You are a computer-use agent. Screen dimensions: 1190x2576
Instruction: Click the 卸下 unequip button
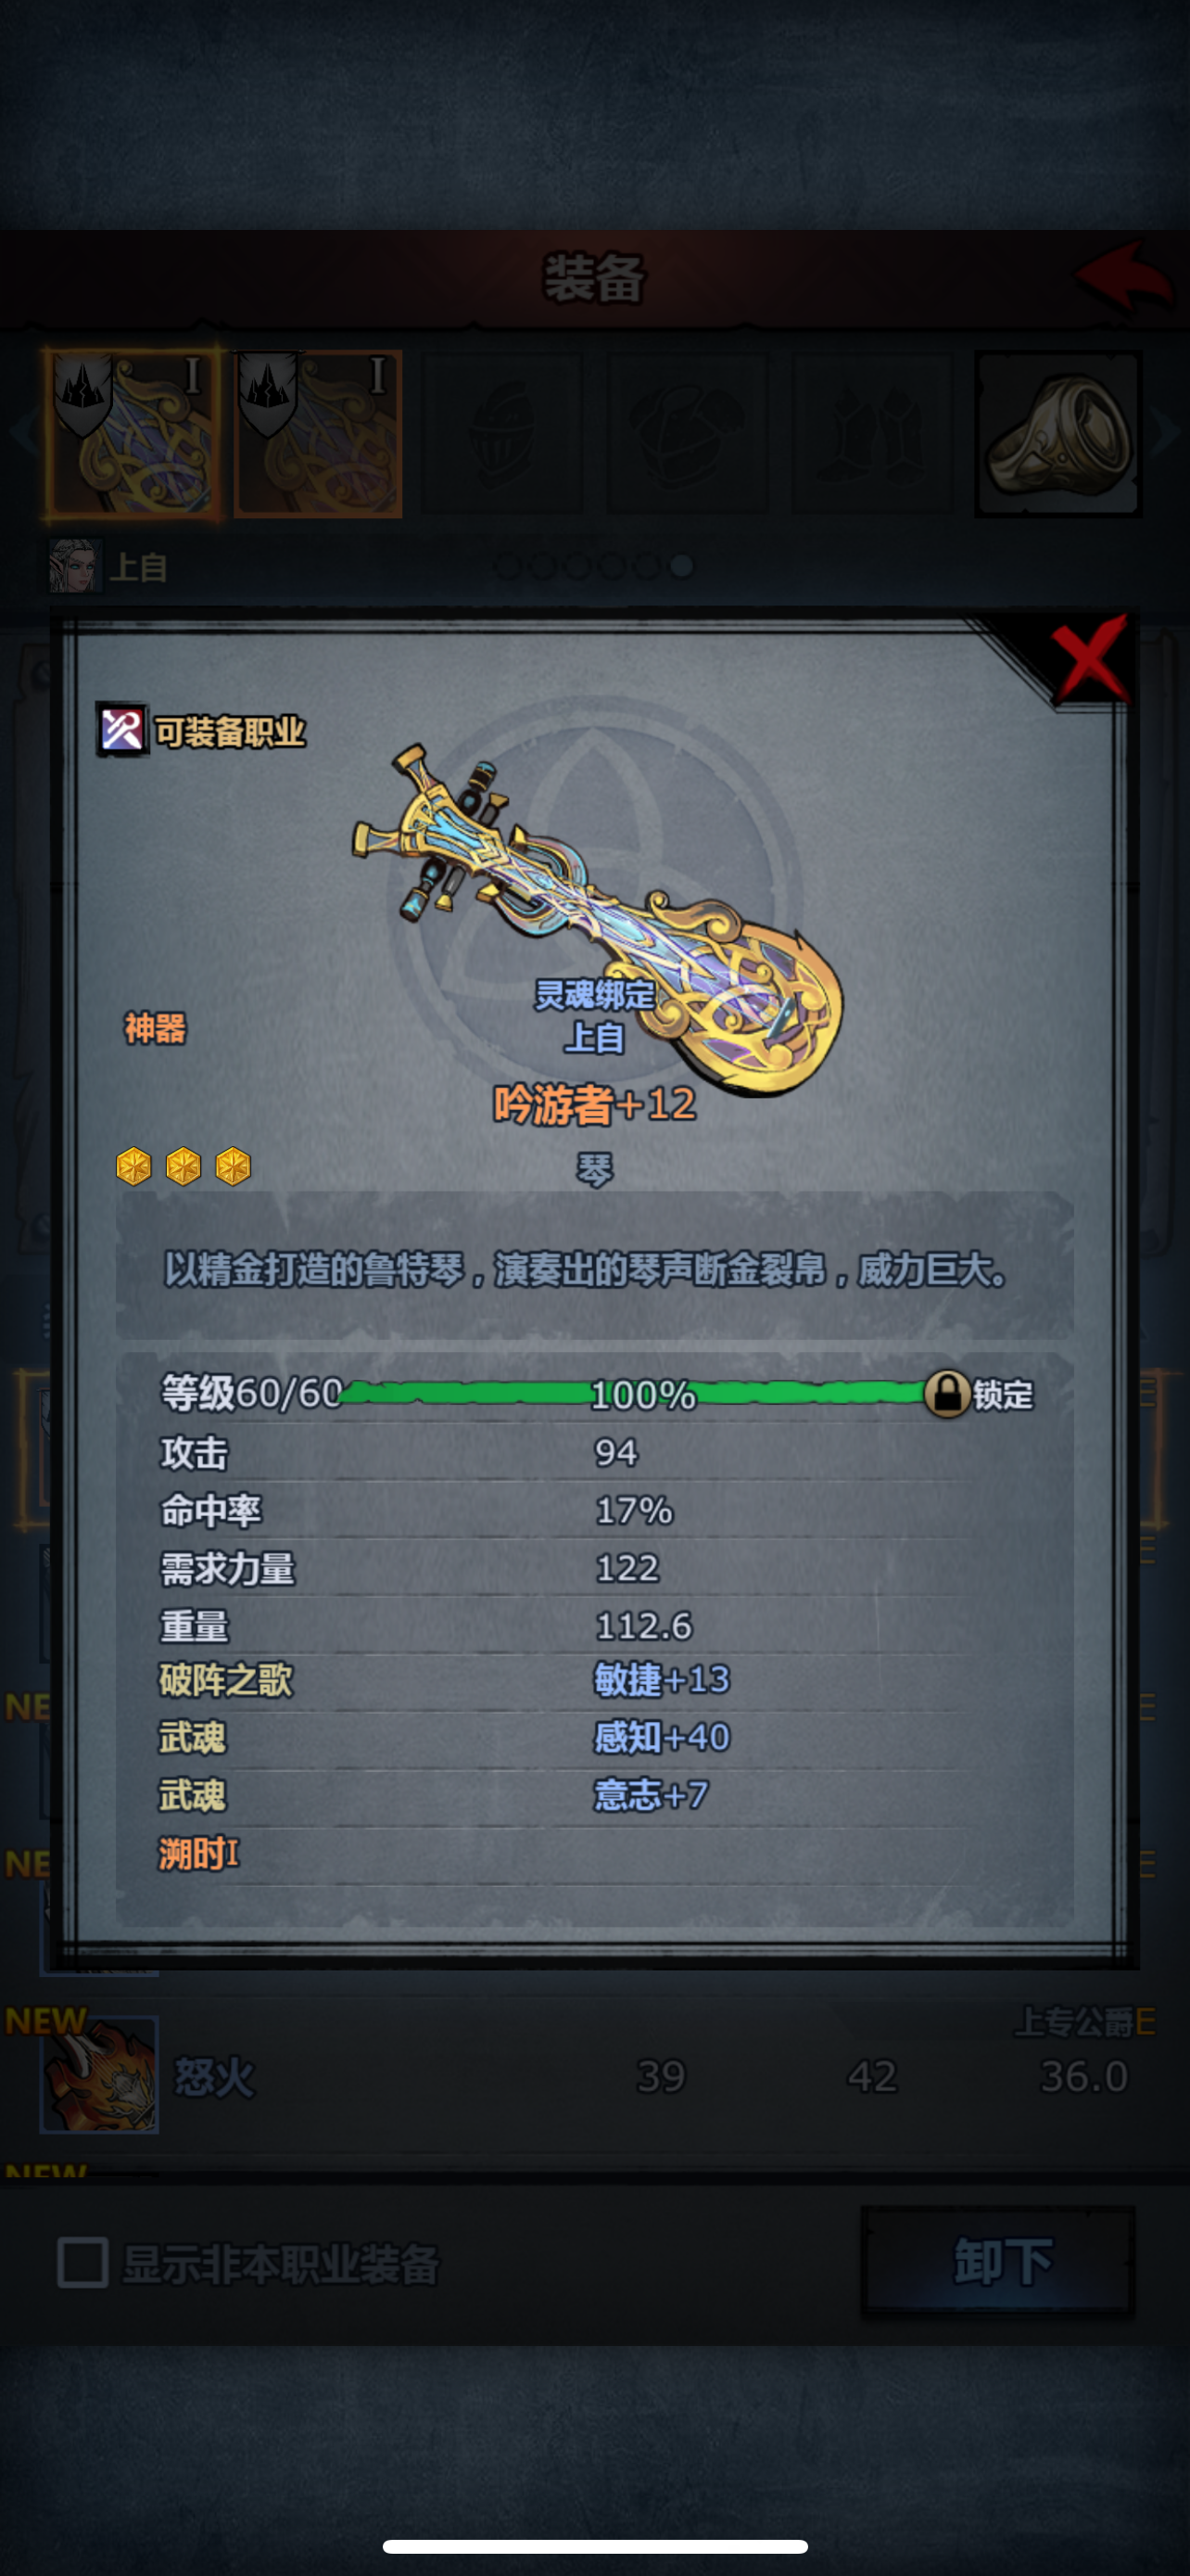coord(998,2261)
